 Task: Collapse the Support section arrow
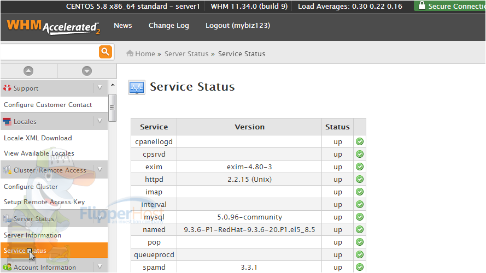point(100,88)
